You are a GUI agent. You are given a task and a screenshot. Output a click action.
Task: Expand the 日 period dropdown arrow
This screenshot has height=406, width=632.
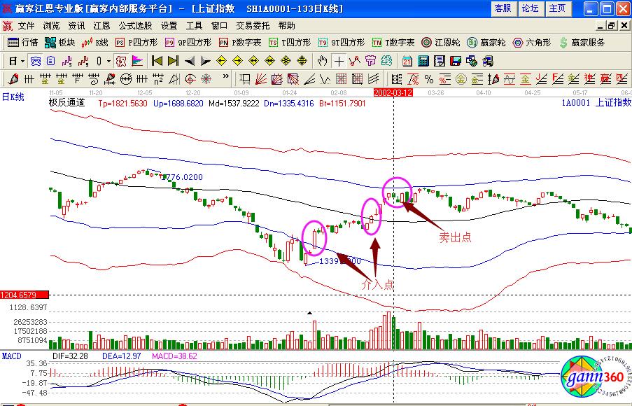22,61
